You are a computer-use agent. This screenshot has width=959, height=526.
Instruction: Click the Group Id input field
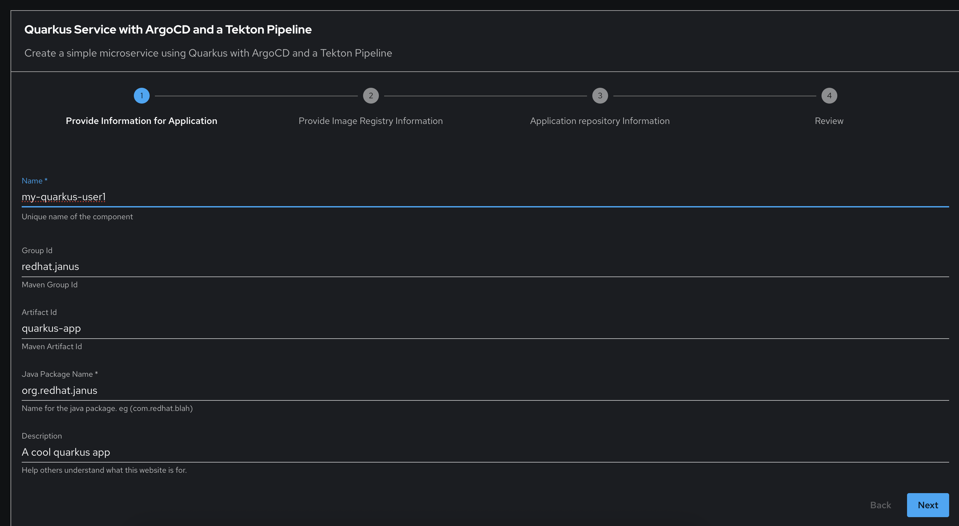pyautogui.click(x=485, y=267)
